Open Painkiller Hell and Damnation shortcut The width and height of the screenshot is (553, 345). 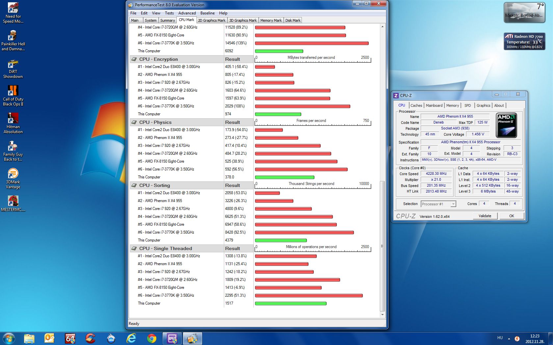(x=13, y=41)
